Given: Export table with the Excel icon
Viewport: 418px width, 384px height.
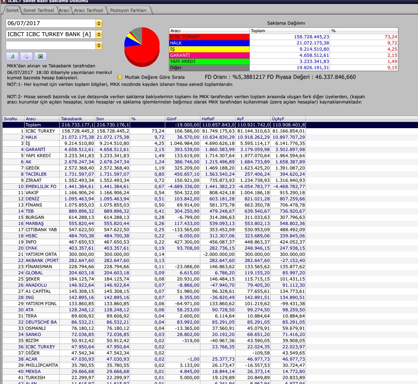Looking at the screenshot, I should (x=40, y=56).
